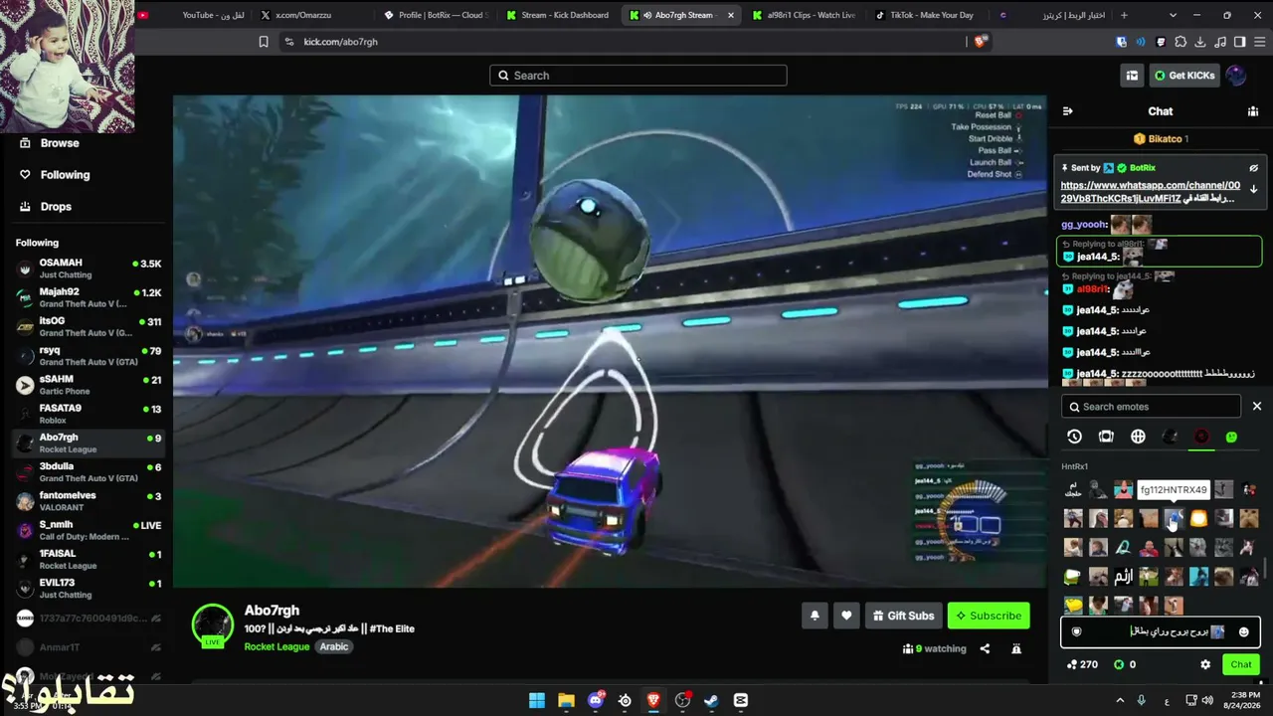Open the browser downloads icon
Image resolution: width=1273 pixels, height=716 pixels.
pos(1200,42)
